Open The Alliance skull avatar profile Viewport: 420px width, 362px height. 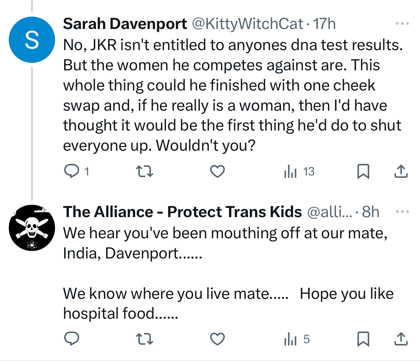(32, 228)
